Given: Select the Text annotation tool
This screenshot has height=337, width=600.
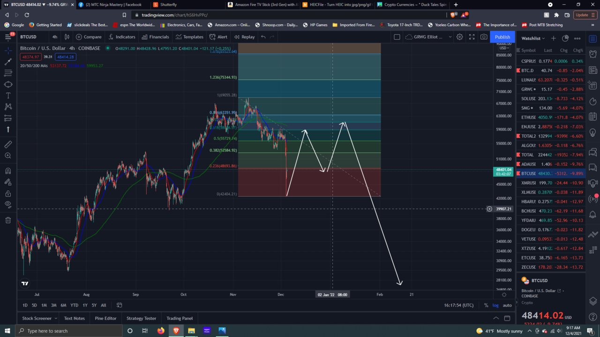Looking at the screenshot, I should pos(8,95).
